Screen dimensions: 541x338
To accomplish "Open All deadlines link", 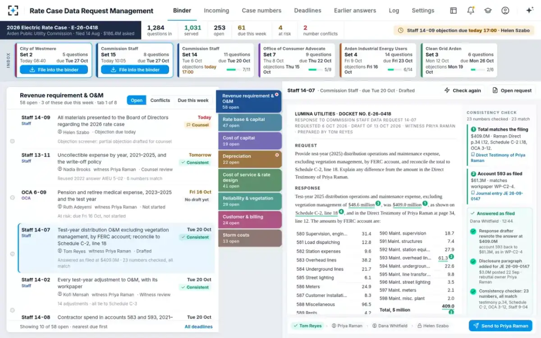I will point(198,327).
